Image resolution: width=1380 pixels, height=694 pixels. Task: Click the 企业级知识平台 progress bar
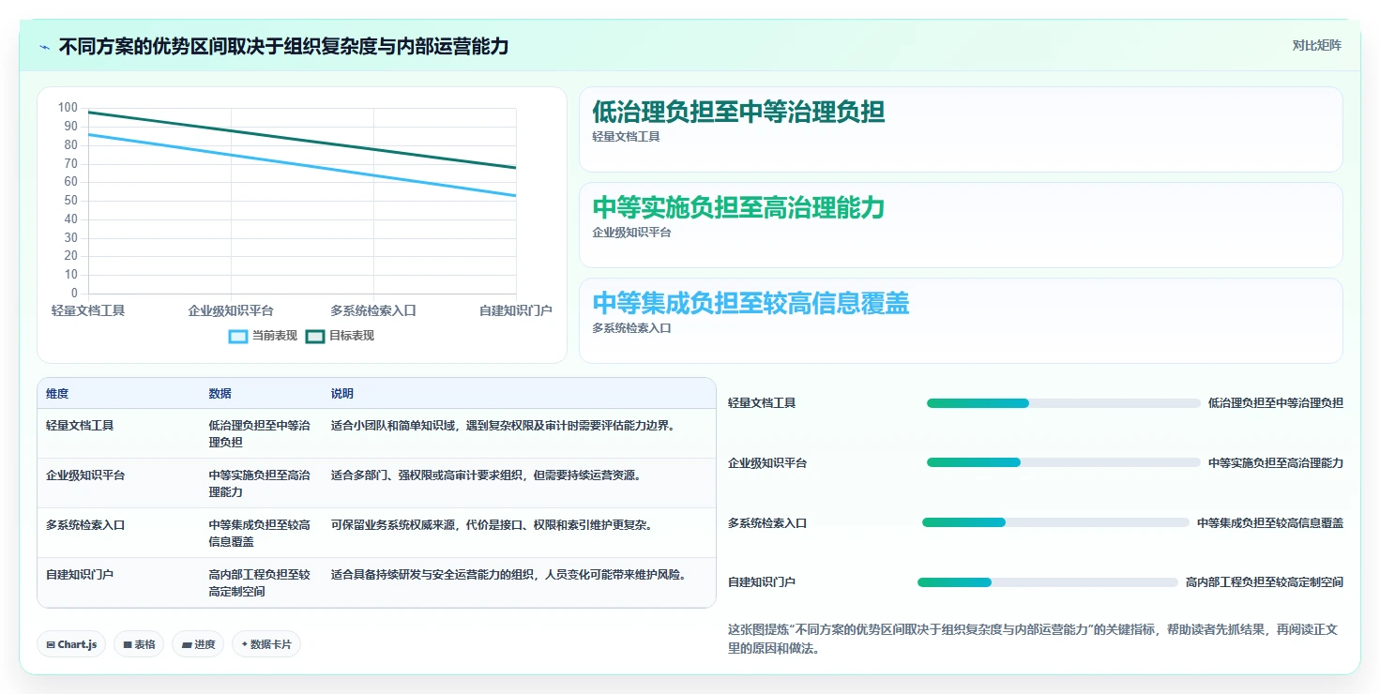pyautogui.click(x=1064, y=462)
